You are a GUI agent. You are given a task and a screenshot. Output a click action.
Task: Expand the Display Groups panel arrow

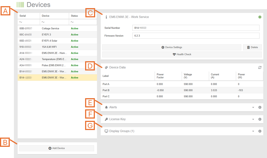point(253,131)
